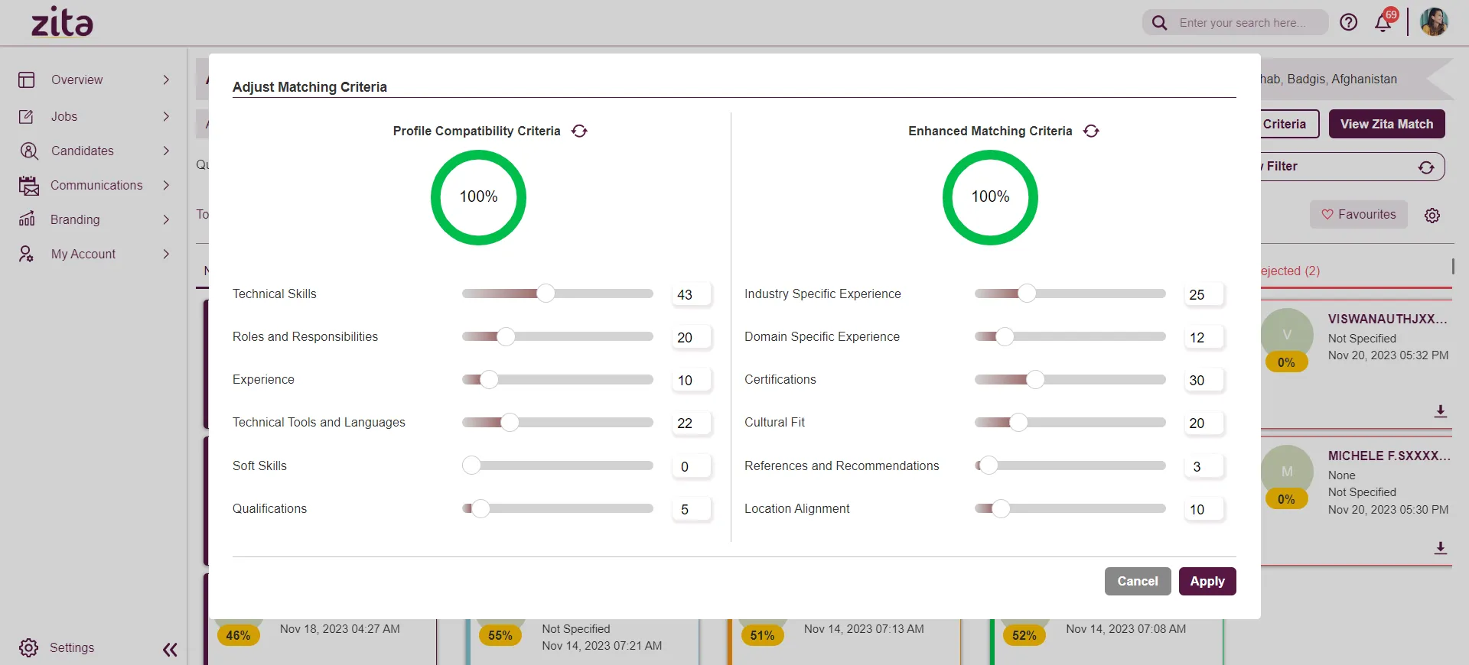Click the Criteria button
The image size is (1469, 665).
point(1289,124)
